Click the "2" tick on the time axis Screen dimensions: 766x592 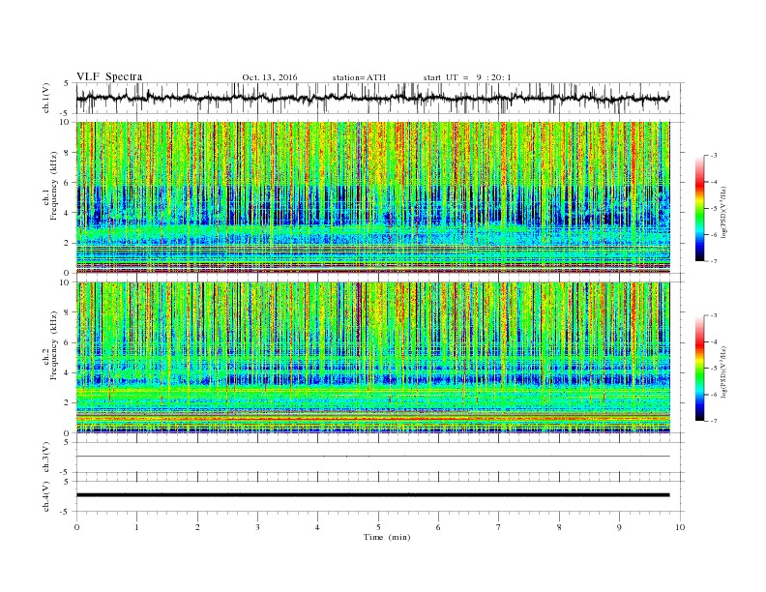tap(197, 527)
